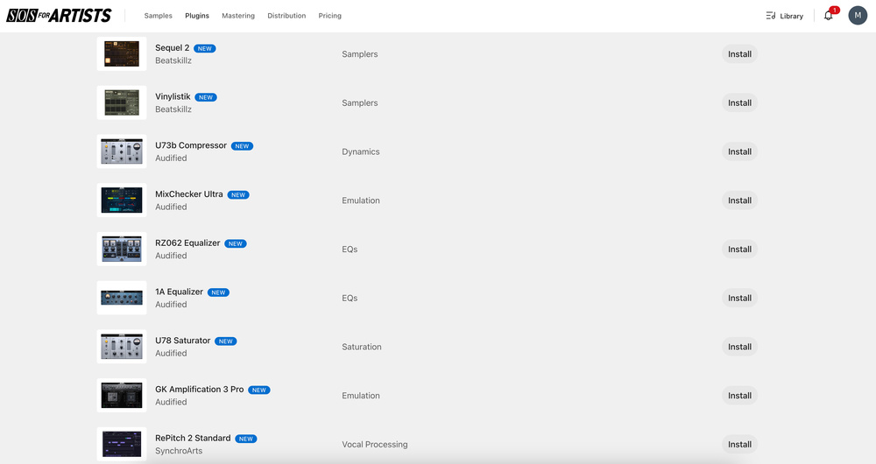Open the GK Amplification 3 Pro thumbnail

[x=122, y=396]
